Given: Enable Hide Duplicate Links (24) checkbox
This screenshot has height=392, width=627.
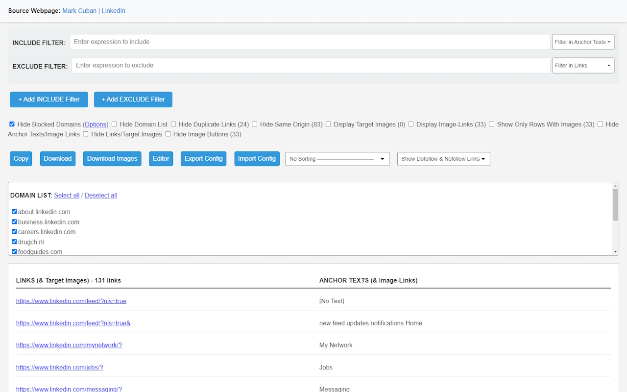Looking at the screenshot, I should click(x=173, y=124).
